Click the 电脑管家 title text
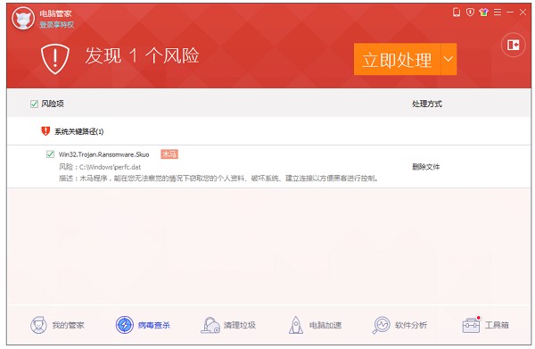 pos(55,13)
